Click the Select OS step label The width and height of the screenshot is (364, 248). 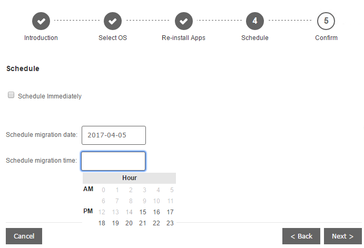coord(113,38)
